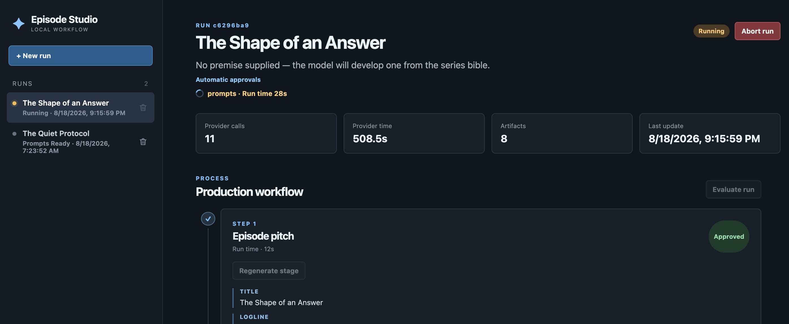The height and width of the screenshot is (324, 789).
Task: Open Automatic approvals link
Action: tap(228, 80)
